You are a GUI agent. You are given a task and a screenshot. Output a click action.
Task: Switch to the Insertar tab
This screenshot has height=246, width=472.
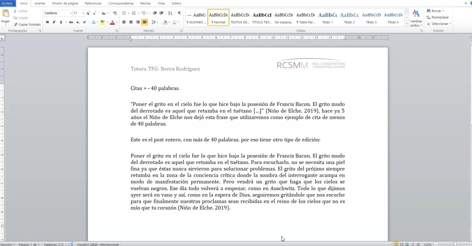click(40, 3)
